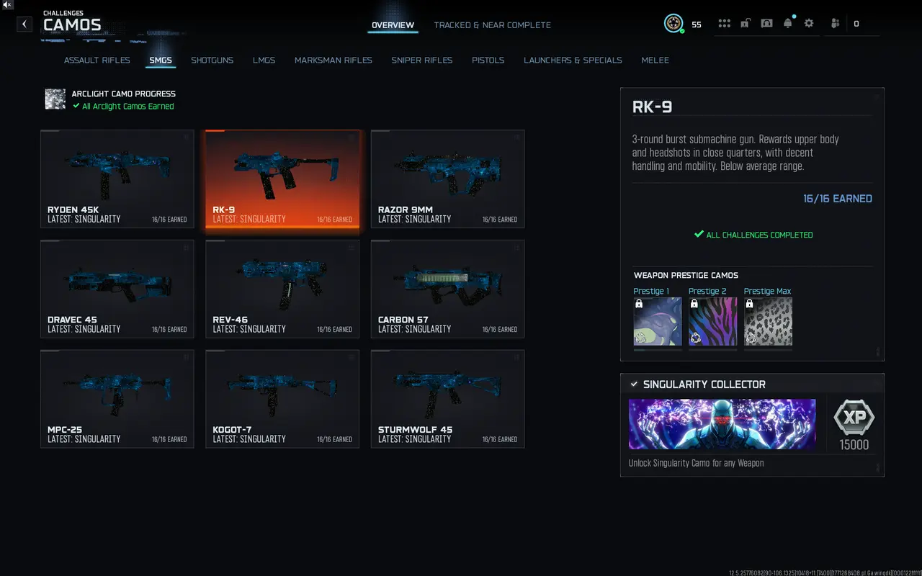Show the Marksman Rifles category
Image resolution: width=922 pixels, height=576 pixels.
(x=334, y=60)
